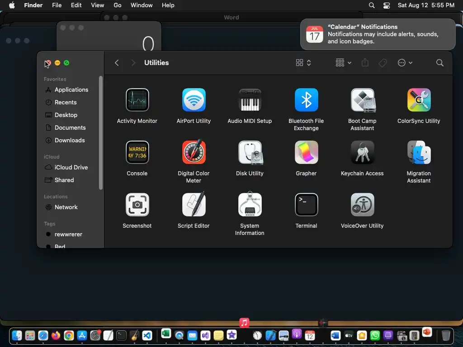The width and height of the screenshot is (463, 347).
Task: Select the Screenshot utility icon
Action: click(x=137, y=205)
